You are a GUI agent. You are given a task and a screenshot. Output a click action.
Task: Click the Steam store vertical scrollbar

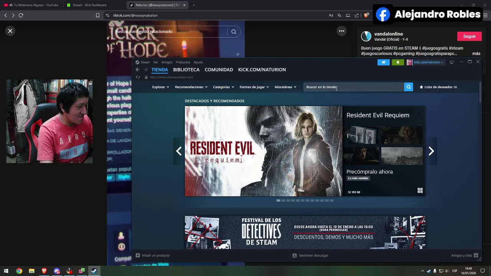(480, 92)
